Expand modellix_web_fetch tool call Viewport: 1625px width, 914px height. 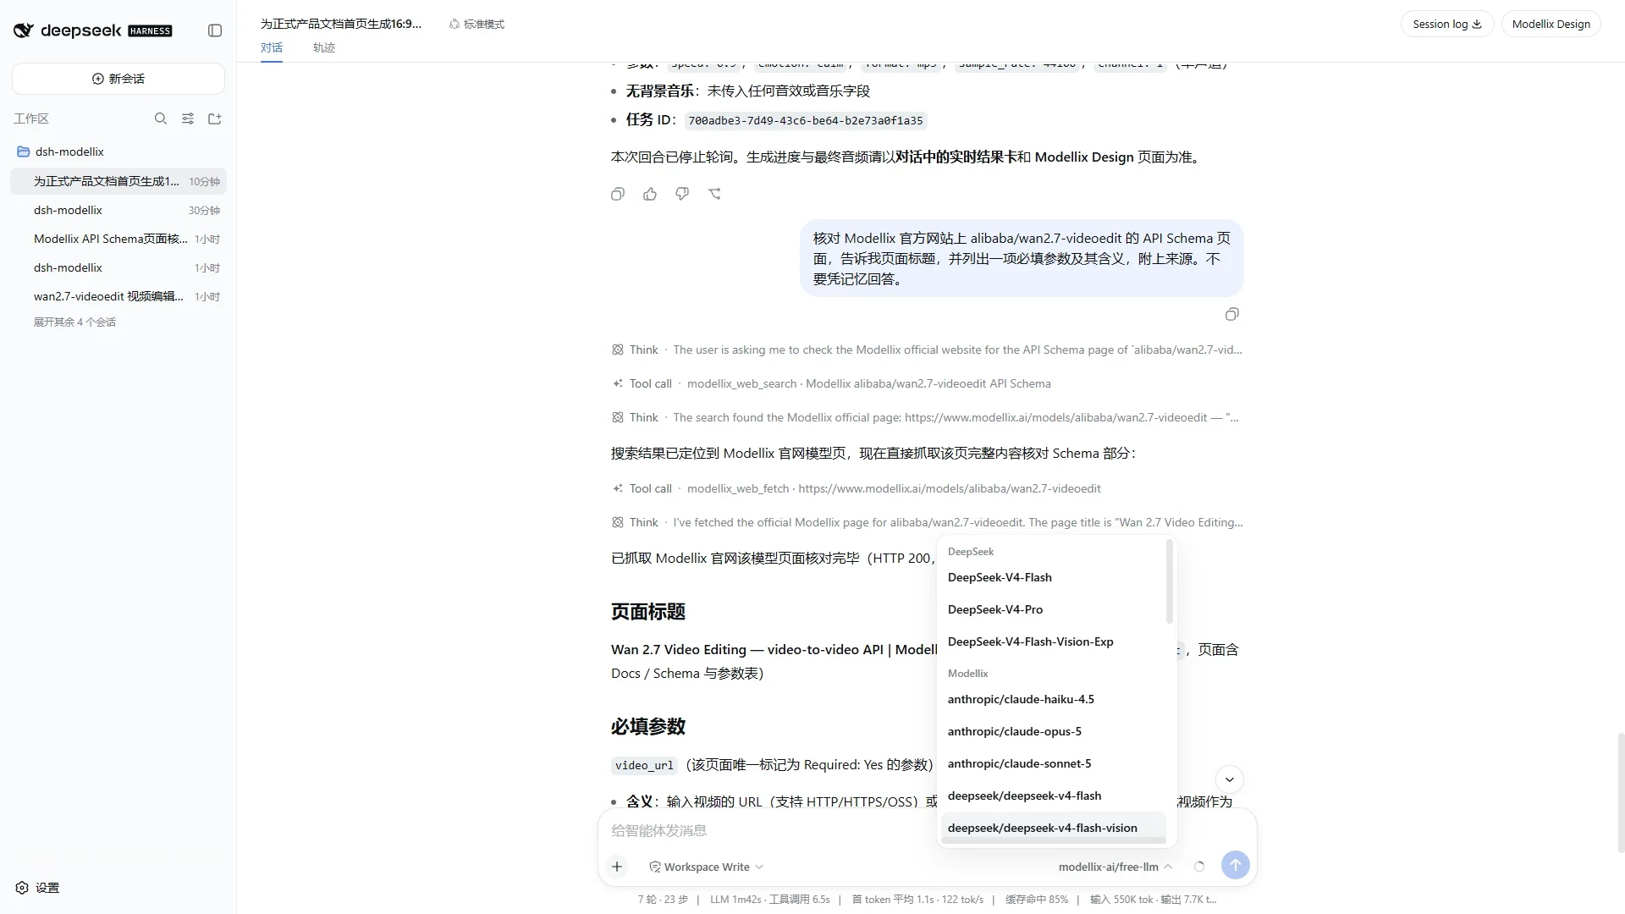(856, 488)
